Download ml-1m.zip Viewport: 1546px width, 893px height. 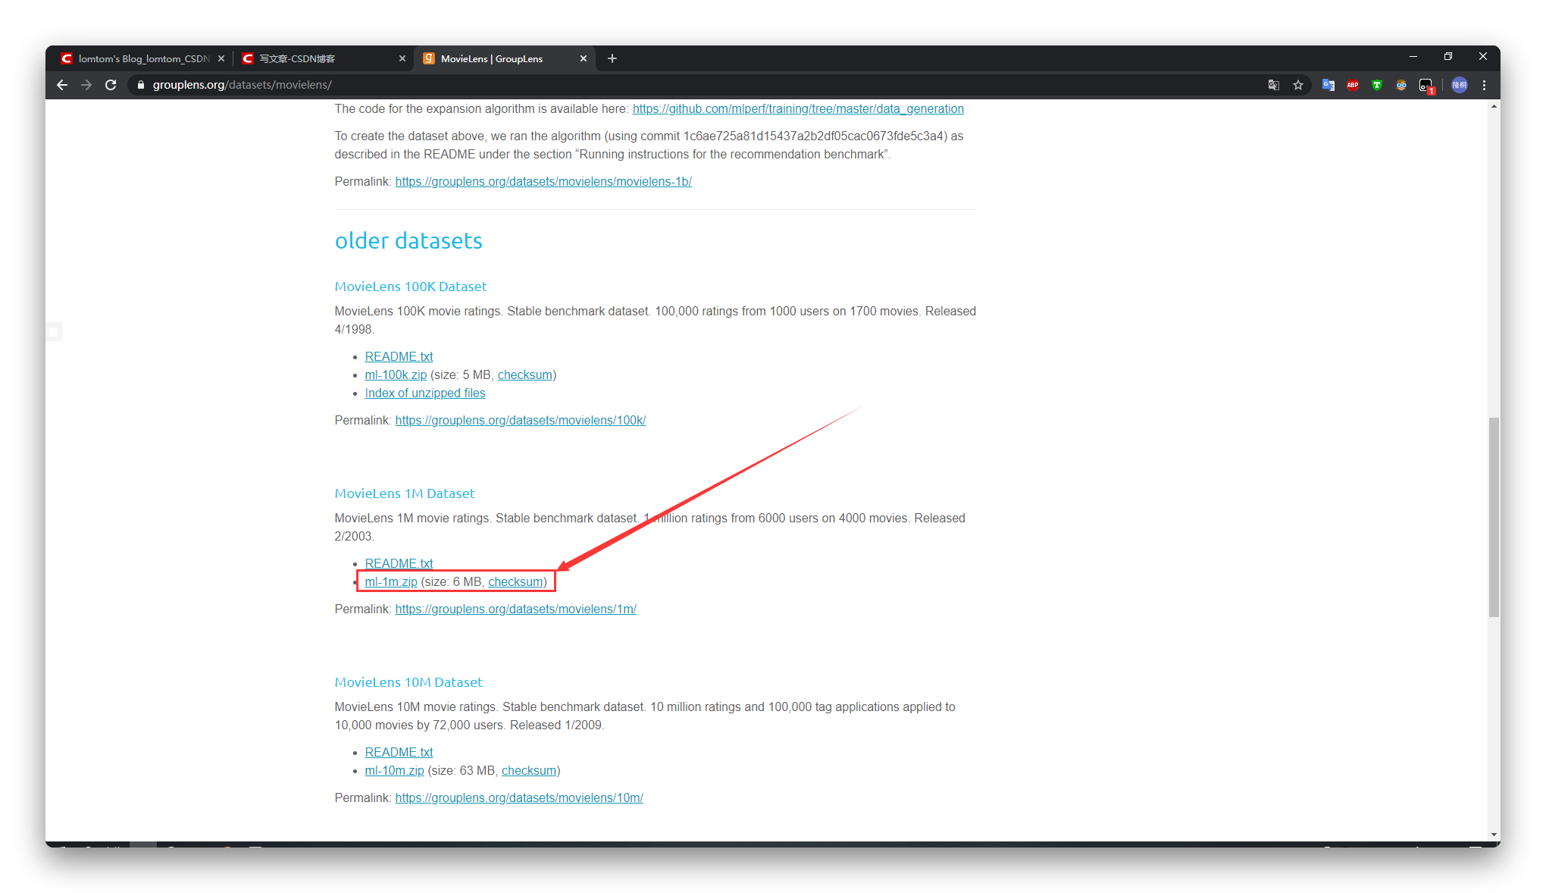point(391,582)
